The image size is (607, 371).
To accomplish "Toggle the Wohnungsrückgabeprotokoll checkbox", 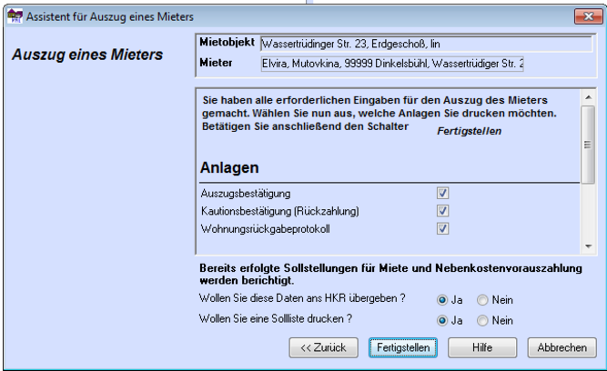I will pos(443,228).
